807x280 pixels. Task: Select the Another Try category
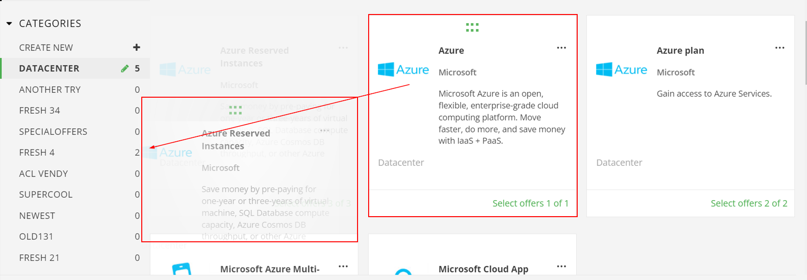[x=75, y=89]
